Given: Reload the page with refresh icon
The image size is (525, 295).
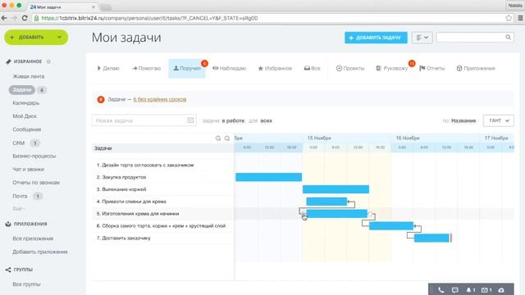Looking at the screenshot, I should coord(25,18).
